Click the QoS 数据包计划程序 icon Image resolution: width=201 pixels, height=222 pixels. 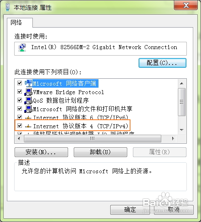tap(28, 100)
